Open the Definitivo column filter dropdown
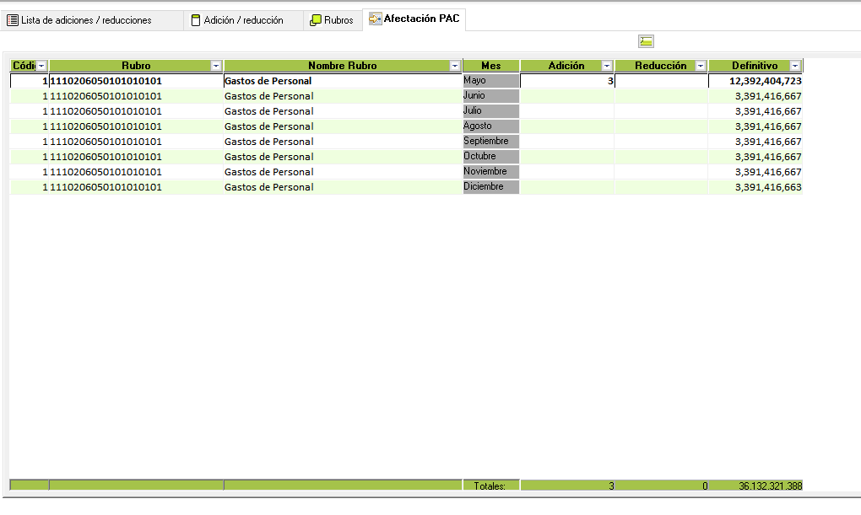 [x=794, y=66]
